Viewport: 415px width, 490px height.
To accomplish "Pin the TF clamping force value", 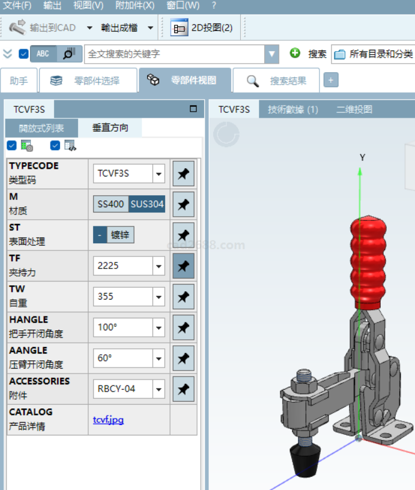I will coord(183,265).
